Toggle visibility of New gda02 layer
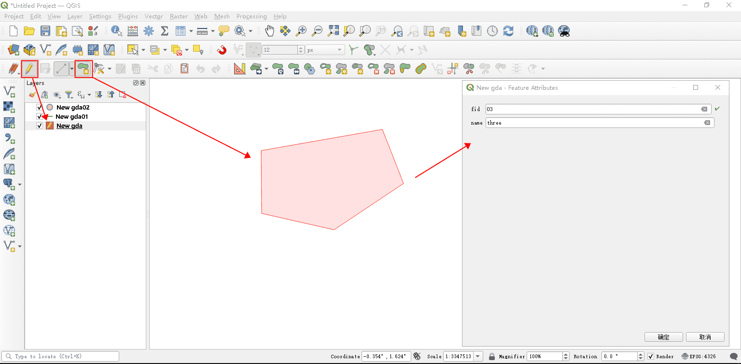741x364 pixels. coord(40,107)
